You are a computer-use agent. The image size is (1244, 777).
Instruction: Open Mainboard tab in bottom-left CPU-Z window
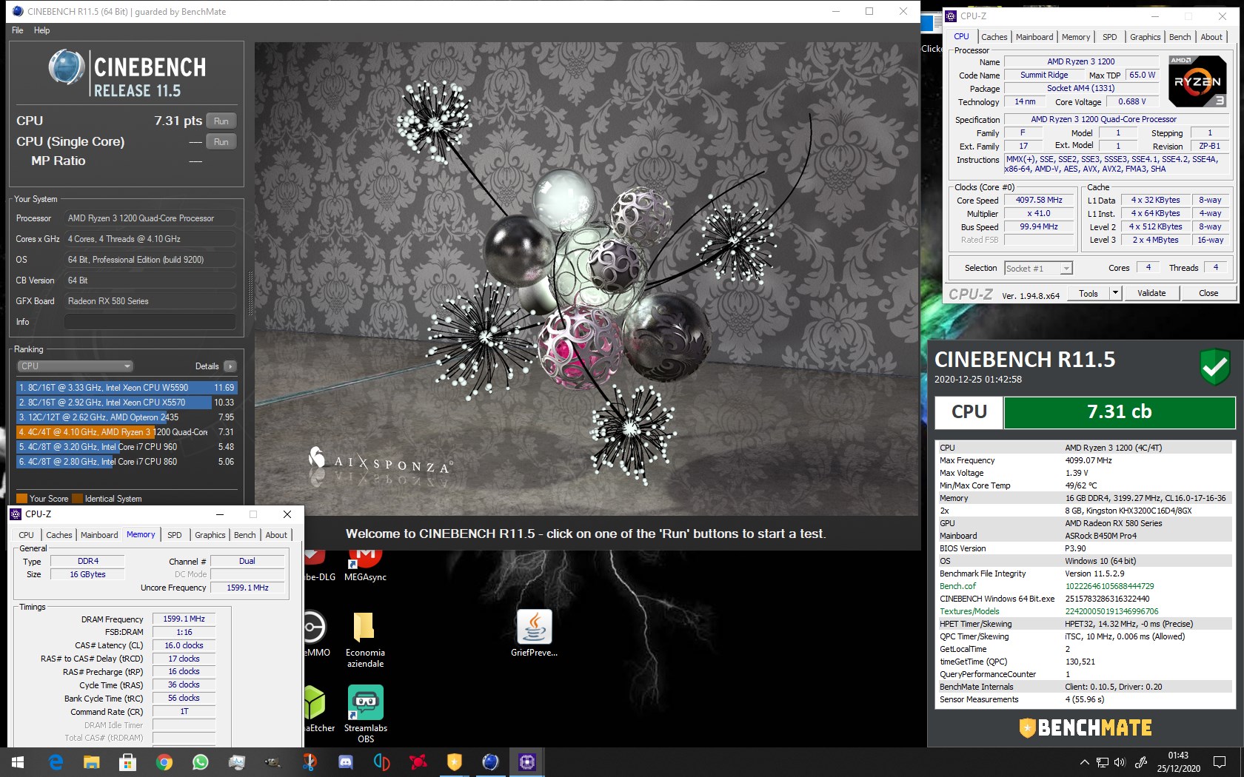(x=99, y=535)
